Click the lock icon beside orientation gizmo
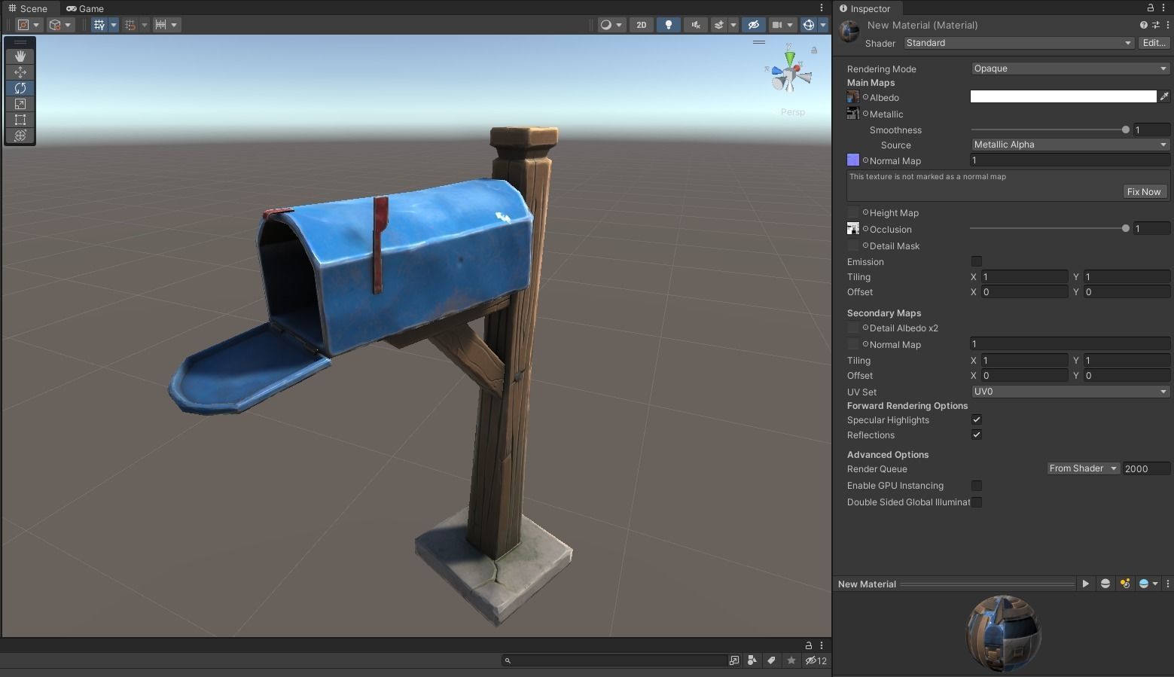 (x=814, y=50)
